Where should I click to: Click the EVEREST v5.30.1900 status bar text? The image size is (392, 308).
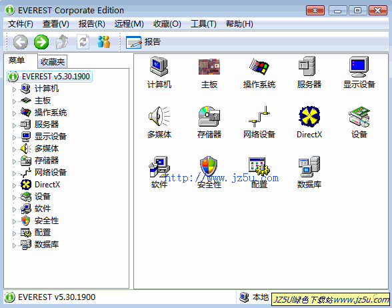57,297
